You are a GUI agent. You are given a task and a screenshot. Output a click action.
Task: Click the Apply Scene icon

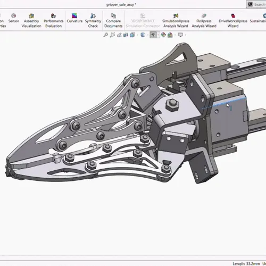[x=170, y=35]
